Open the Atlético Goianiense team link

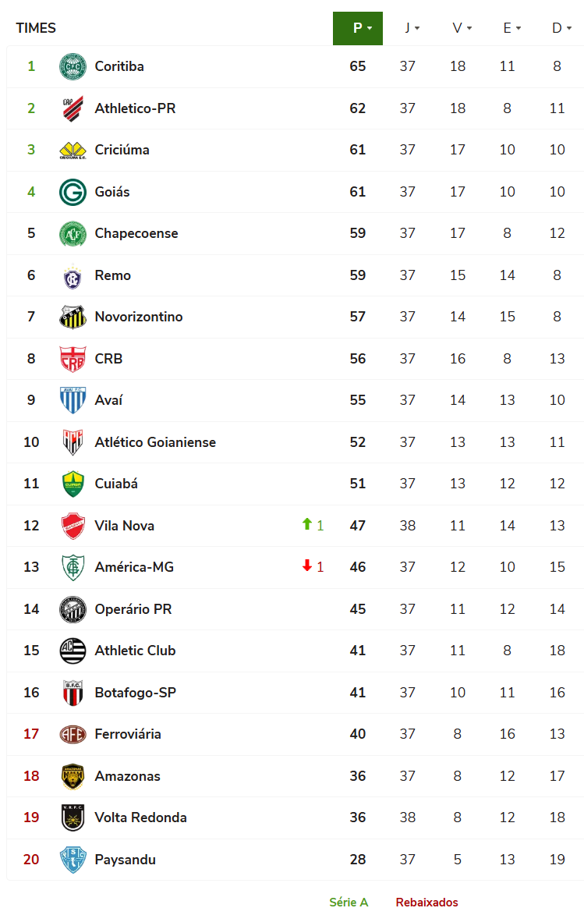155,442
